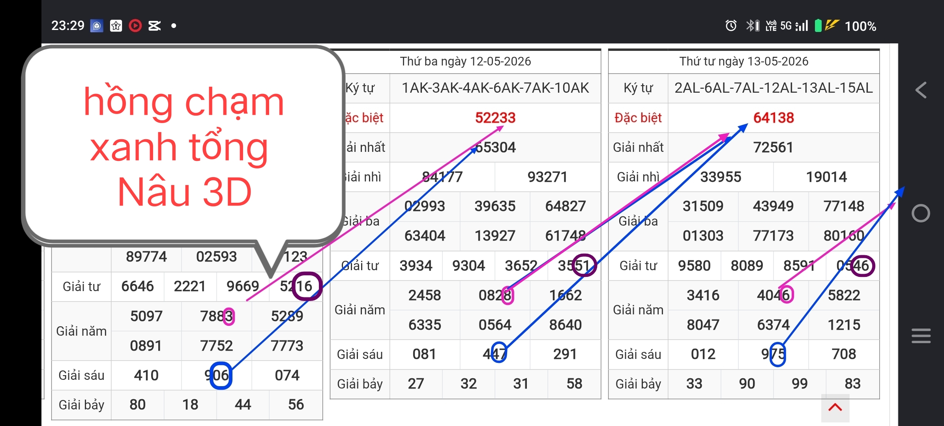The height and width of the screenshot is (426, 944).
Task: Select fourth prize number 9304
Action: pyautogui.click(x=468, y=265)
